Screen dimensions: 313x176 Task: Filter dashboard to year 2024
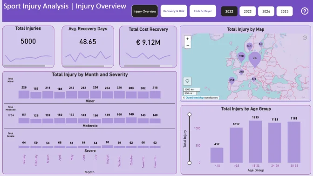(x=266, y=11)
